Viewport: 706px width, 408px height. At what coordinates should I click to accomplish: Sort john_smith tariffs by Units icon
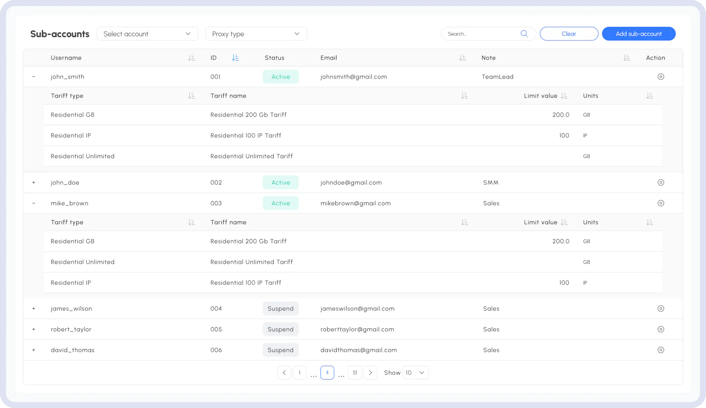[x=650, y=96]
